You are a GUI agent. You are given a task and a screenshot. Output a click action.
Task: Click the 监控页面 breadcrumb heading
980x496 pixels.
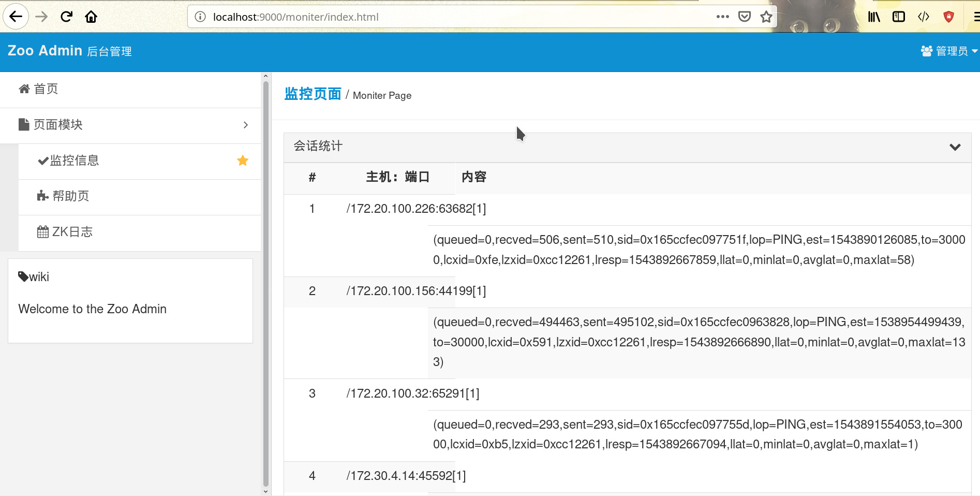pos(313,94)
